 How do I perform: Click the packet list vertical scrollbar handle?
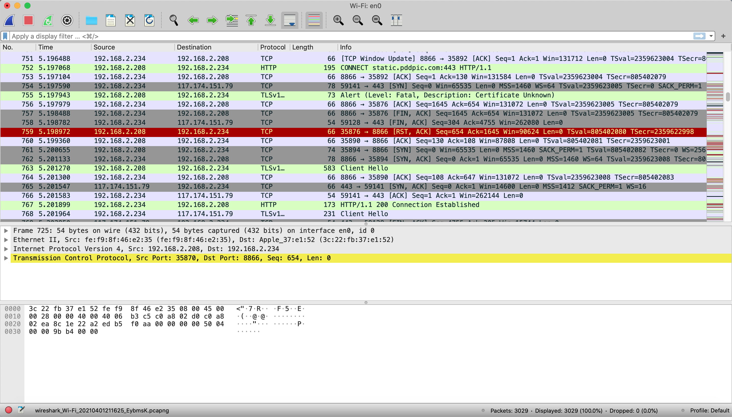[x=728, y=97]
